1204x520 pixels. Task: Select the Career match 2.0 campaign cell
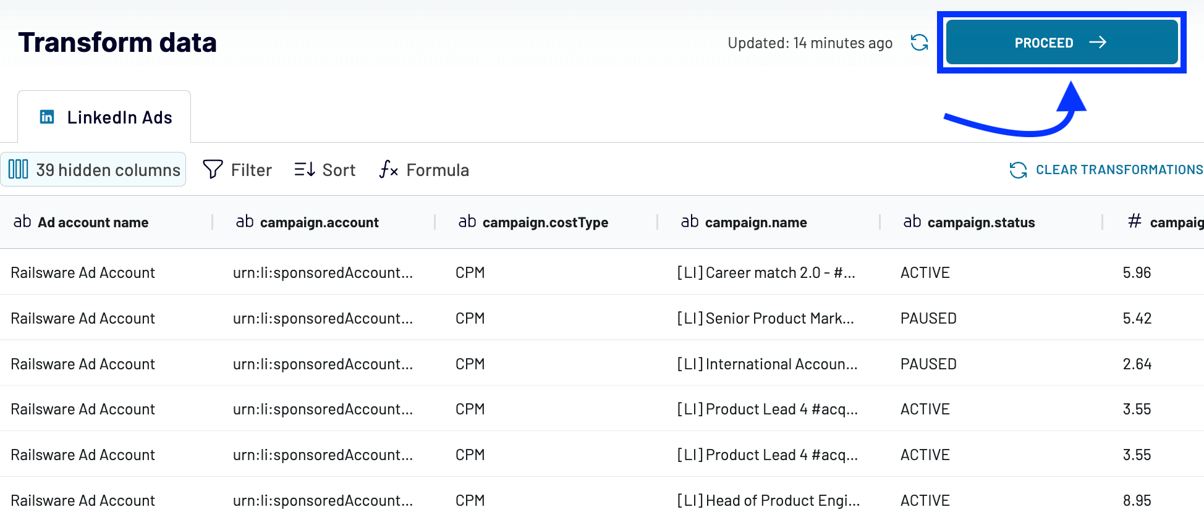[x=766, y=272]
